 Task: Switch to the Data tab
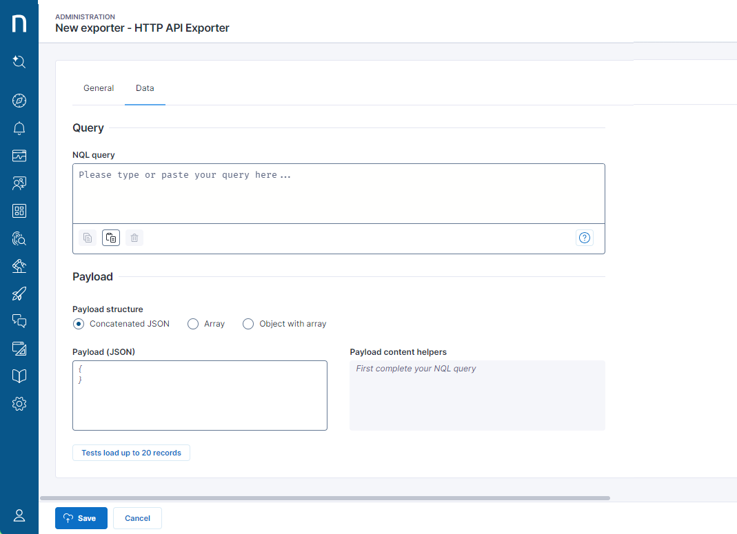click(145, 88)
